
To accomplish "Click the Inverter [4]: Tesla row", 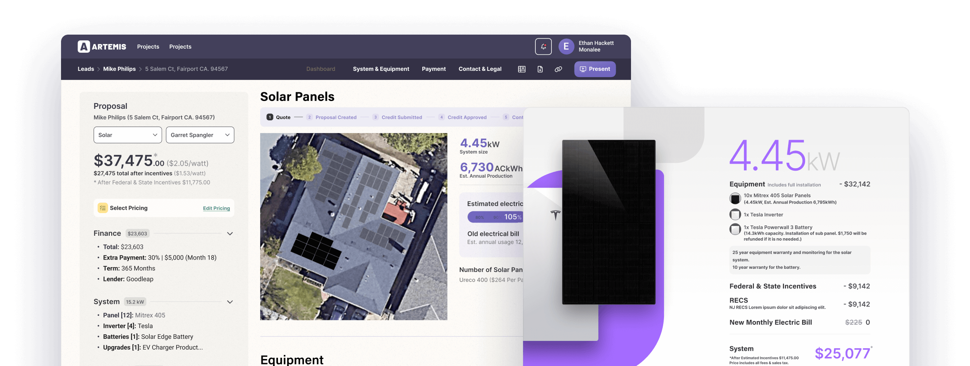I will point(128,326).
